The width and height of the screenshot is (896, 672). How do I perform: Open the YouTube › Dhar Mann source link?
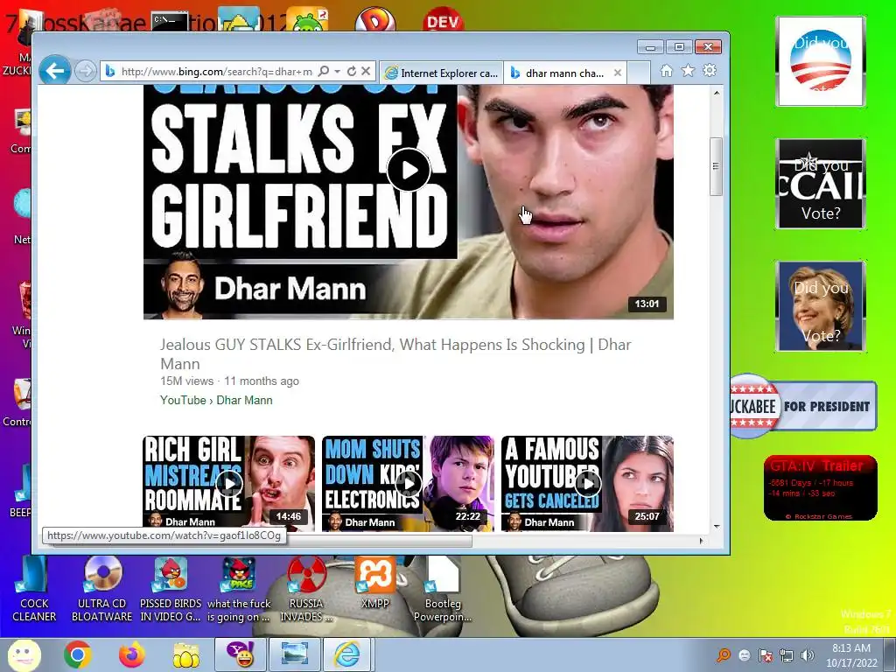pyautogui.click(x=216, y=400)
